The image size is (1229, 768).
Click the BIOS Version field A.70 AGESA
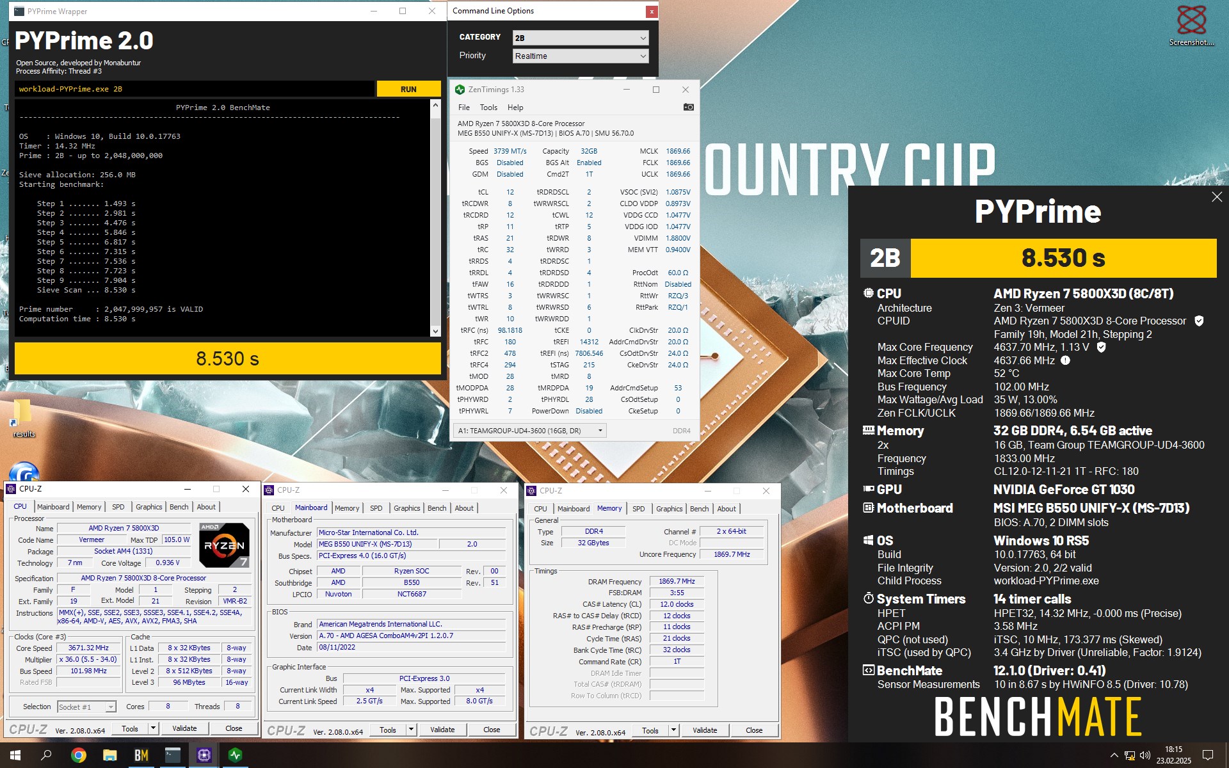[412, 636]
